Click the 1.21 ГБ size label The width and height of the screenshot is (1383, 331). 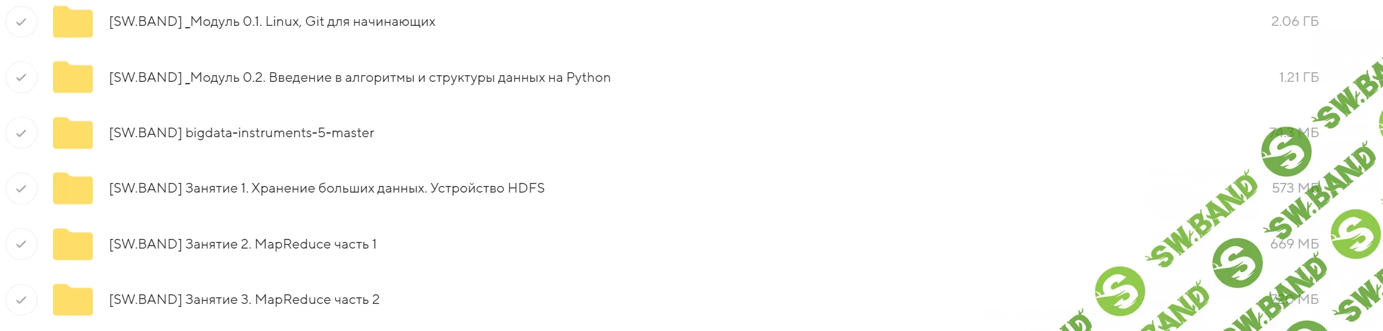[x=1299, y=78]
